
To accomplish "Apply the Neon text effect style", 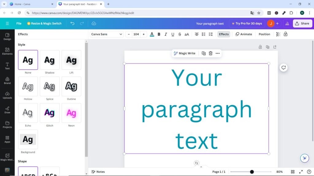I will point(71,113).
